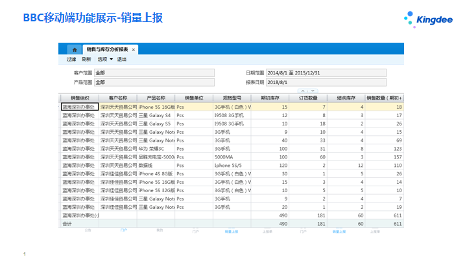Collapse filter panel with up chevron
467x262 pixels.
[x=303, y=91]
